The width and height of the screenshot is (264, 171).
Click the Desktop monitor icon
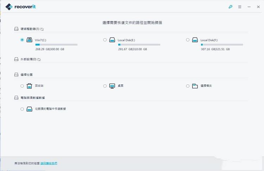[x=112, y=86]
